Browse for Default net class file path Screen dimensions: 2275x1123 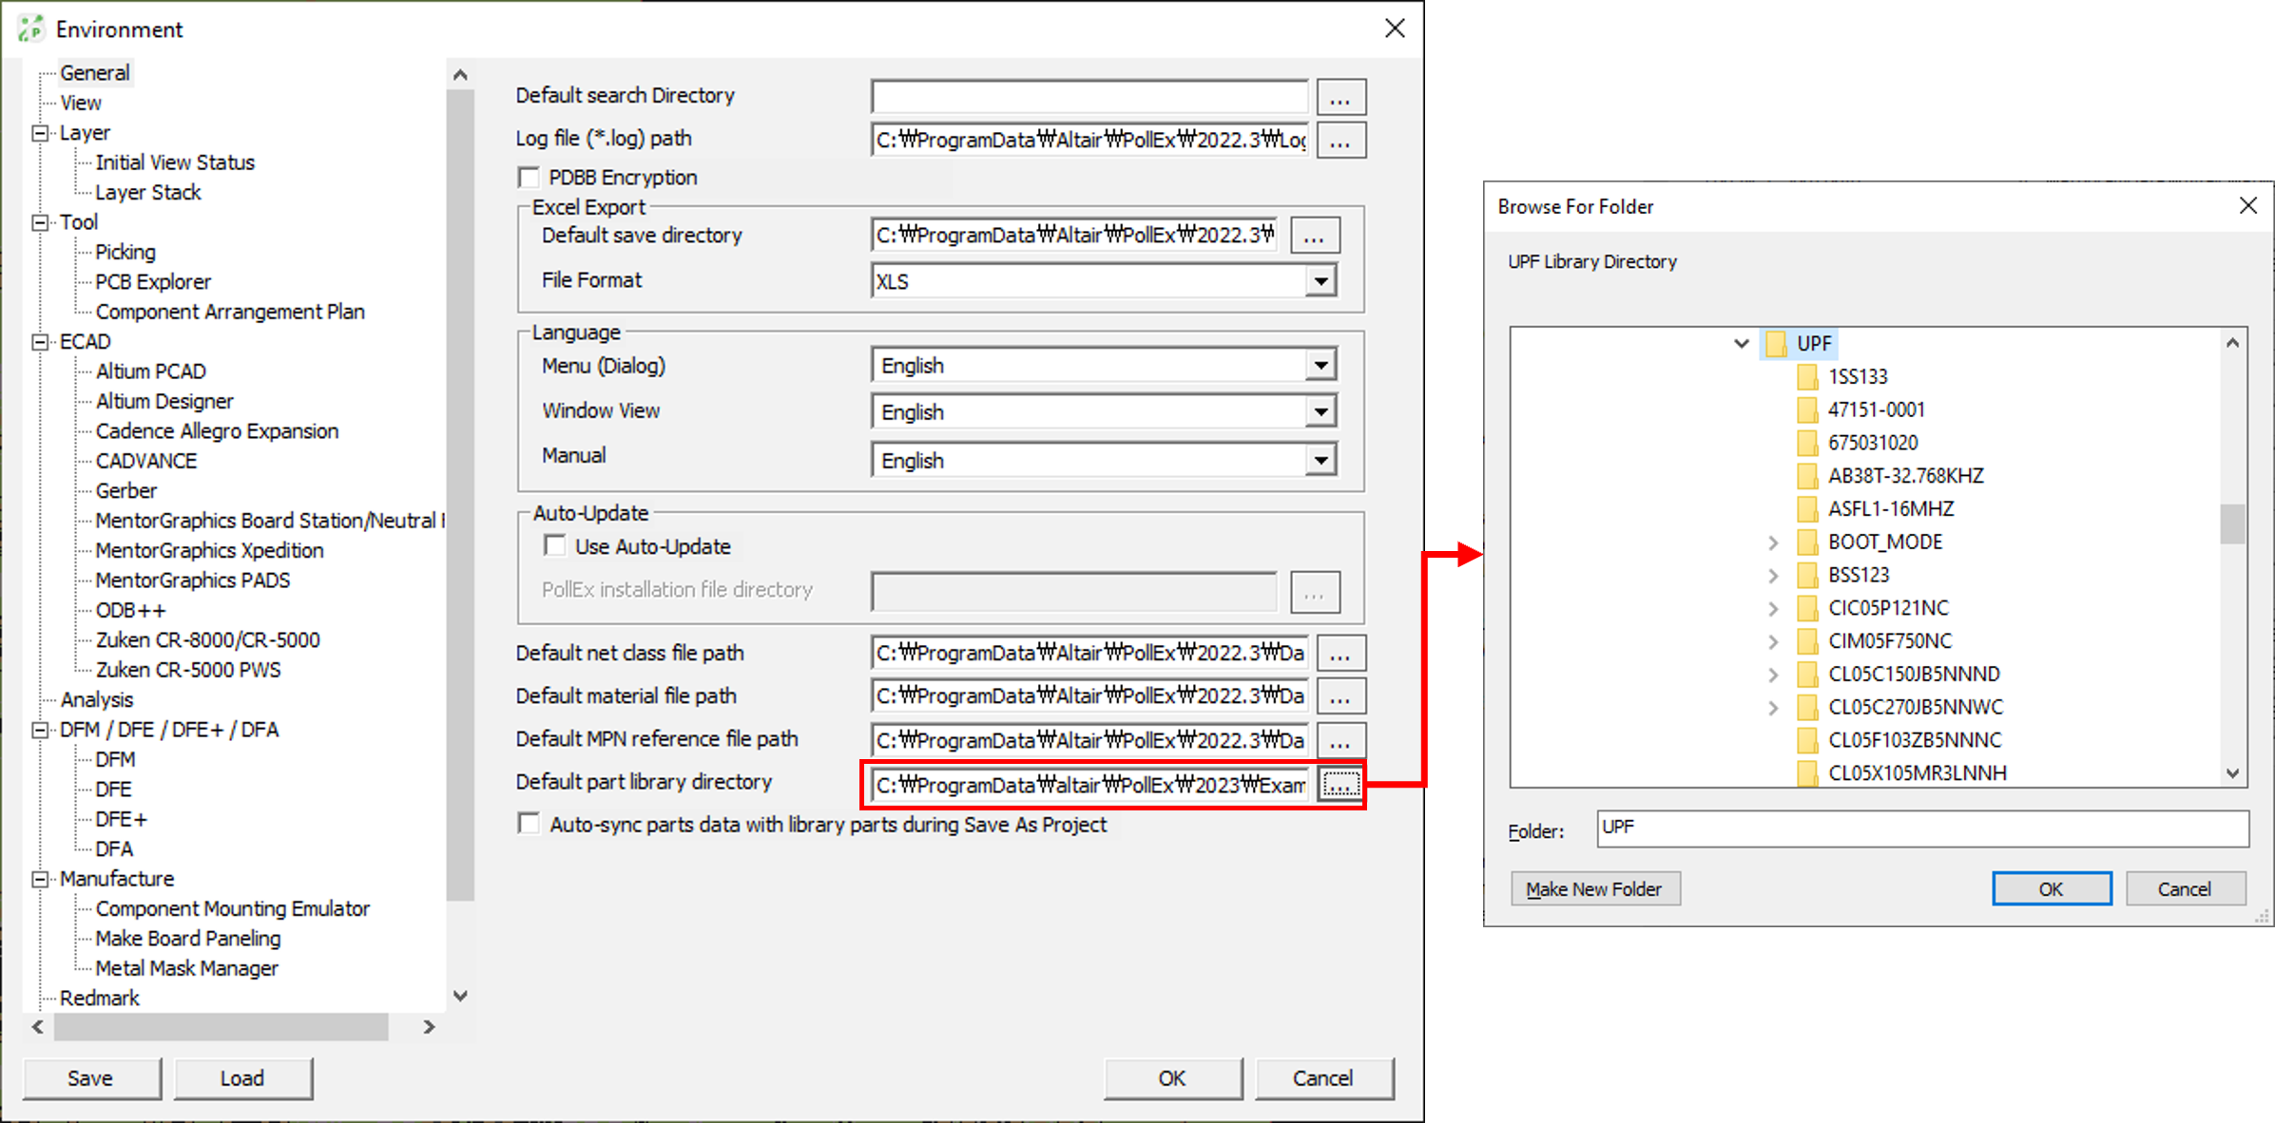point(1340,654)
